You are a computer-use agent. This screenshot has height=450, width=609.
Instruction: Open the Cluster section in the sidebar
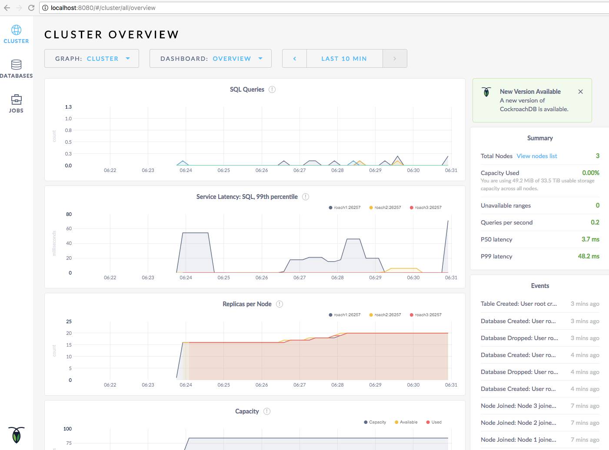tap(17, 34)
